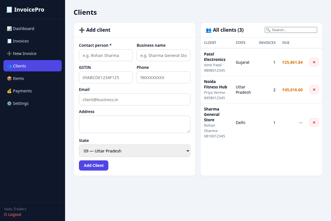Open the Dashboard page
The image size is (331, 221).
33,29
